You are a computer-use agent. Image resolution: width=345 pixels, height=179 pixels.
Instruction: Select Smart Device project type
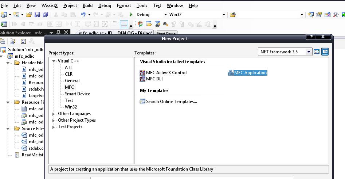pos(78,94)
